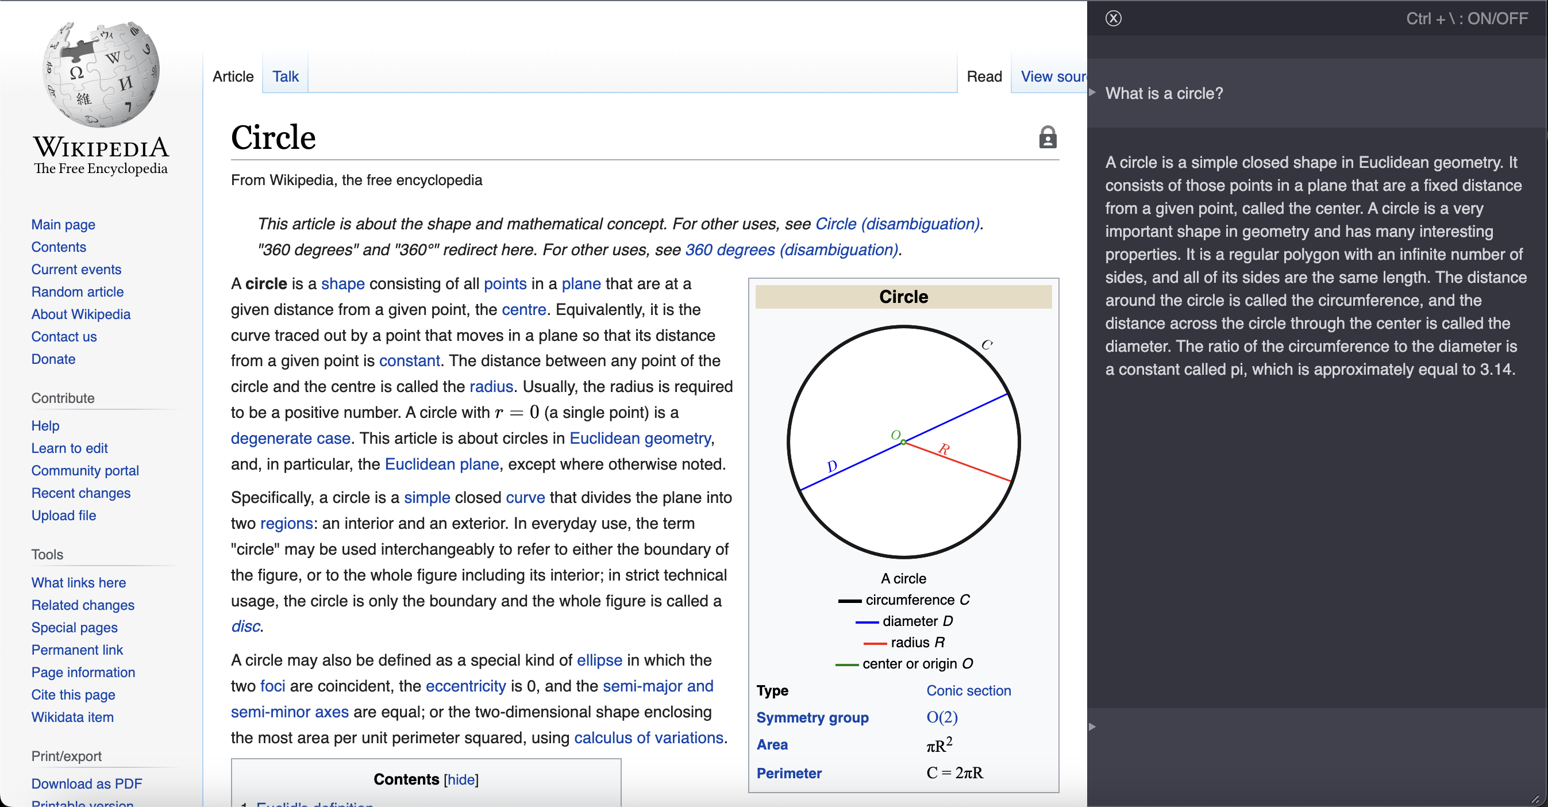Click the page protection lock icon
This screenshot has height=807, width=1548.
(x=1048, y=137)
